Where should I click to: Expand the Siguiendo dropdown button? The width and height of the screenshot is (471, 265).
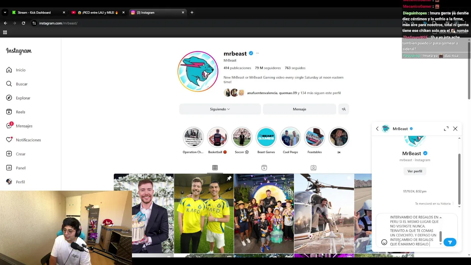tap(220, 109)
